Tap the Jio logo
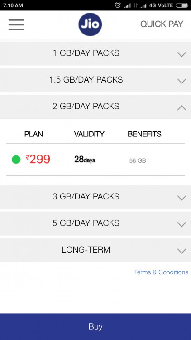Image resolution: width=191 pixels, height=340 pixels. [x=90, y=24]
